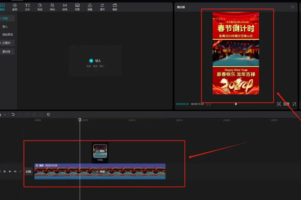Click the grid dots icon beside the duration
The image size is (301, 200).
tap(208, 104)
